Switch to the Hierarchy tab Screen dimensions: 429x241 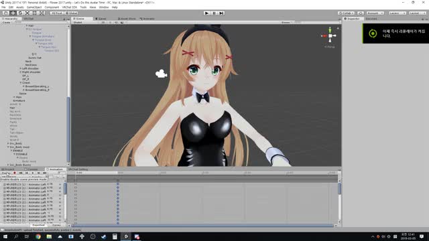[11, 19]
